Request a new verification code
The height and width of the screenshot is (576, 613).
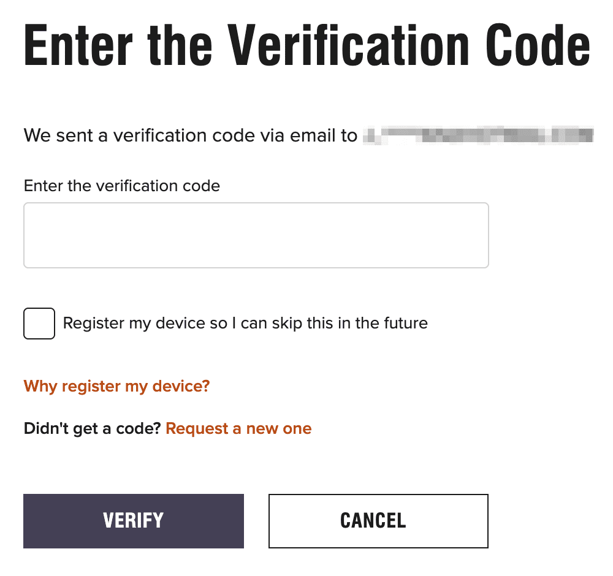238,428
